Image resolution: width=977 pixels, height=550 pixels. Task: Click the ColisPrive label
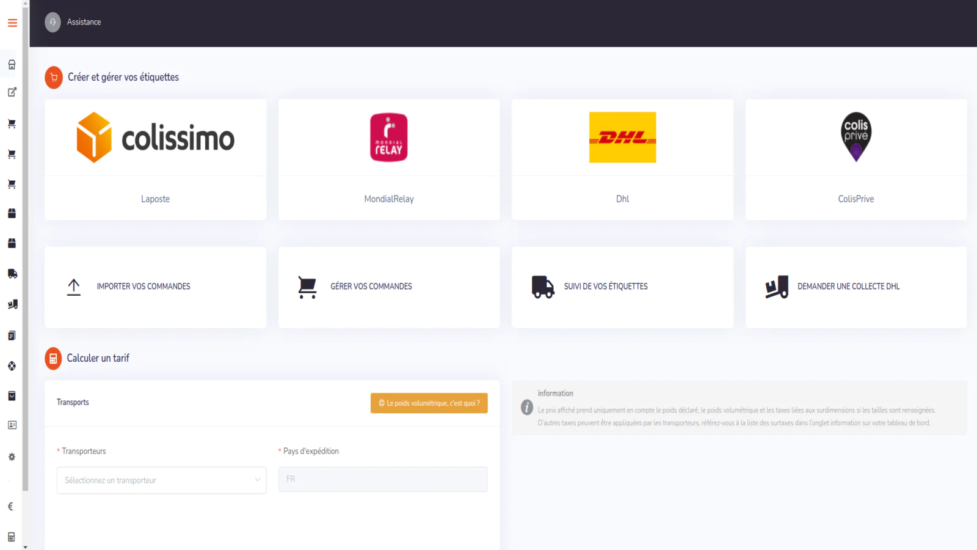856,199
